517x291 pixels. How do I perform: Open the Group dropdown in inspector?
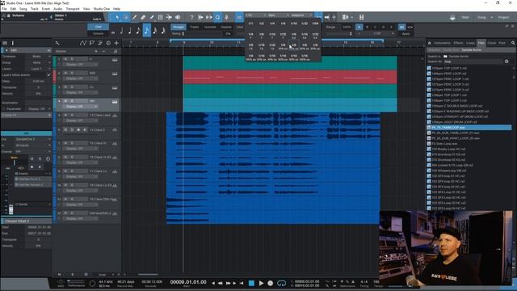click(39, 63)
